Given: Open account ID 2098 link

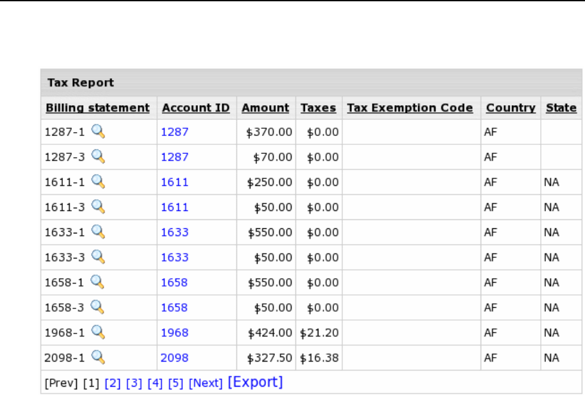Looking at the screenshot, I should (174, 358).
